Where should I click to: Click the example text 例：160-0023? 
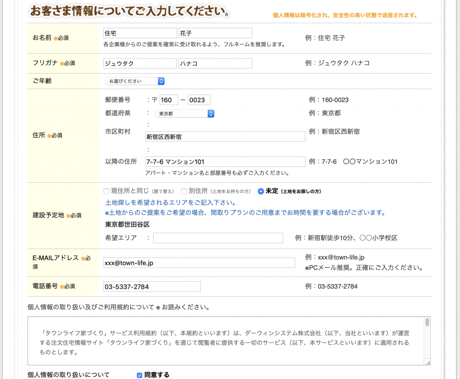(x=328, y=100)
